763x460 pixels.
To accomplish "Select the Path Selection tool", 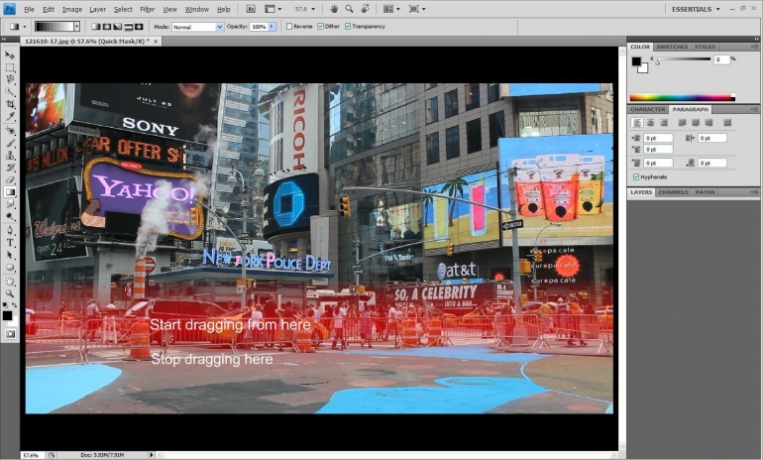I will tap(10, 255).
